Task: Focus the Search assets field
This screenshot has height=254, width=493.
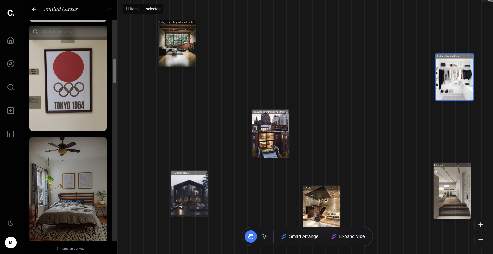Action: coord(68,32)
